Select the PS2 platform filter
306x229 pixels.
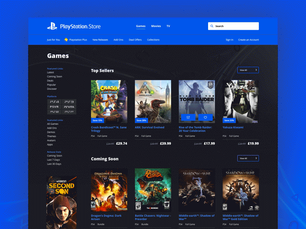(54, 112)
